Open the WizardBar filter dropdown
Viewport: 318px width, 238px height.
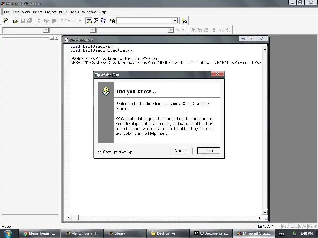(93, 30)
